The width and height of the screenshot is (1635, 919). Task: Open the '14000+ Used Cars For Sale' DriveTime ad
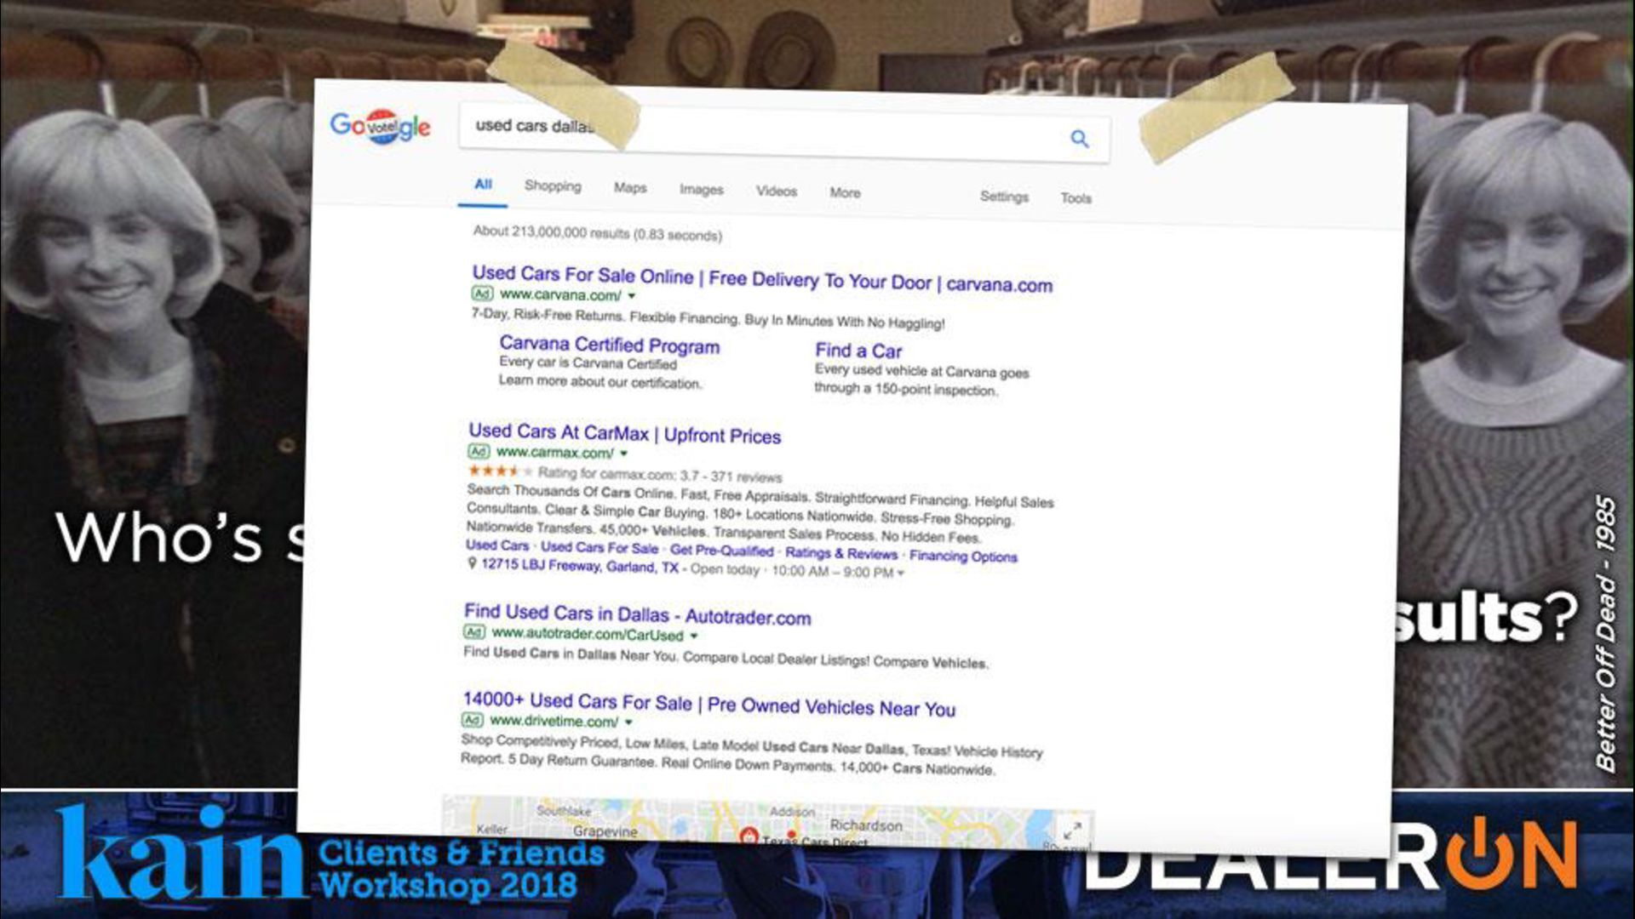click(x=708, y=704)
